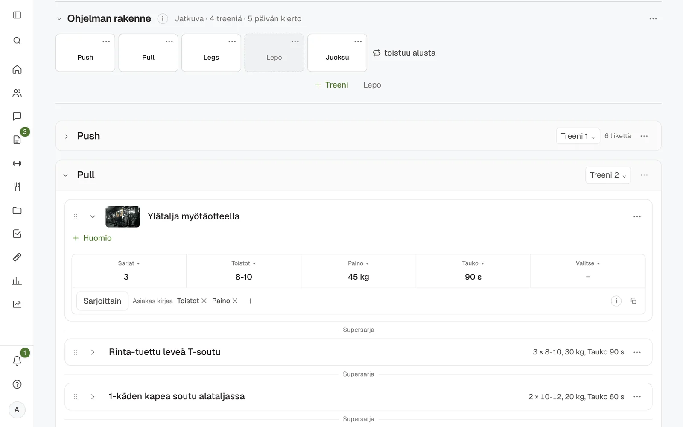Select the Legs workout card
683x427 pixels.
click(x=211, y=53)
